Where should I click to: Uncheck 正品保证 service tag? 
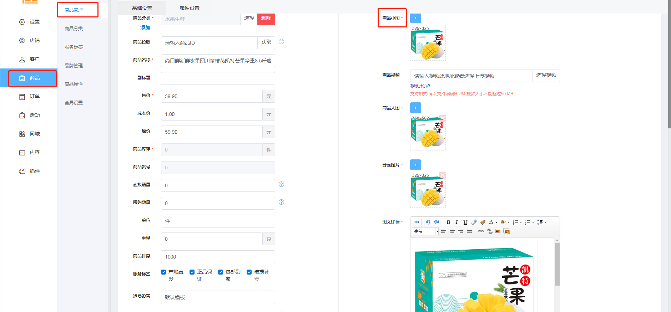tap(192, 272)
